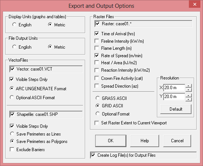Increase Y resolution with up arrow
Viewport: 203px width, 166px height.
pyautogui.click(x=188, y=95)
